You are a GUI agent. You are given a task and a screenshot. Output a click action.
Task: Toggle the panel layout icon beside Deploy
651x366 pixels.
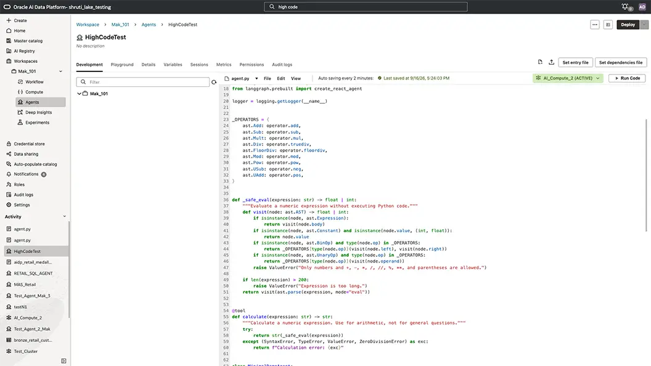(x=608, y=25)
